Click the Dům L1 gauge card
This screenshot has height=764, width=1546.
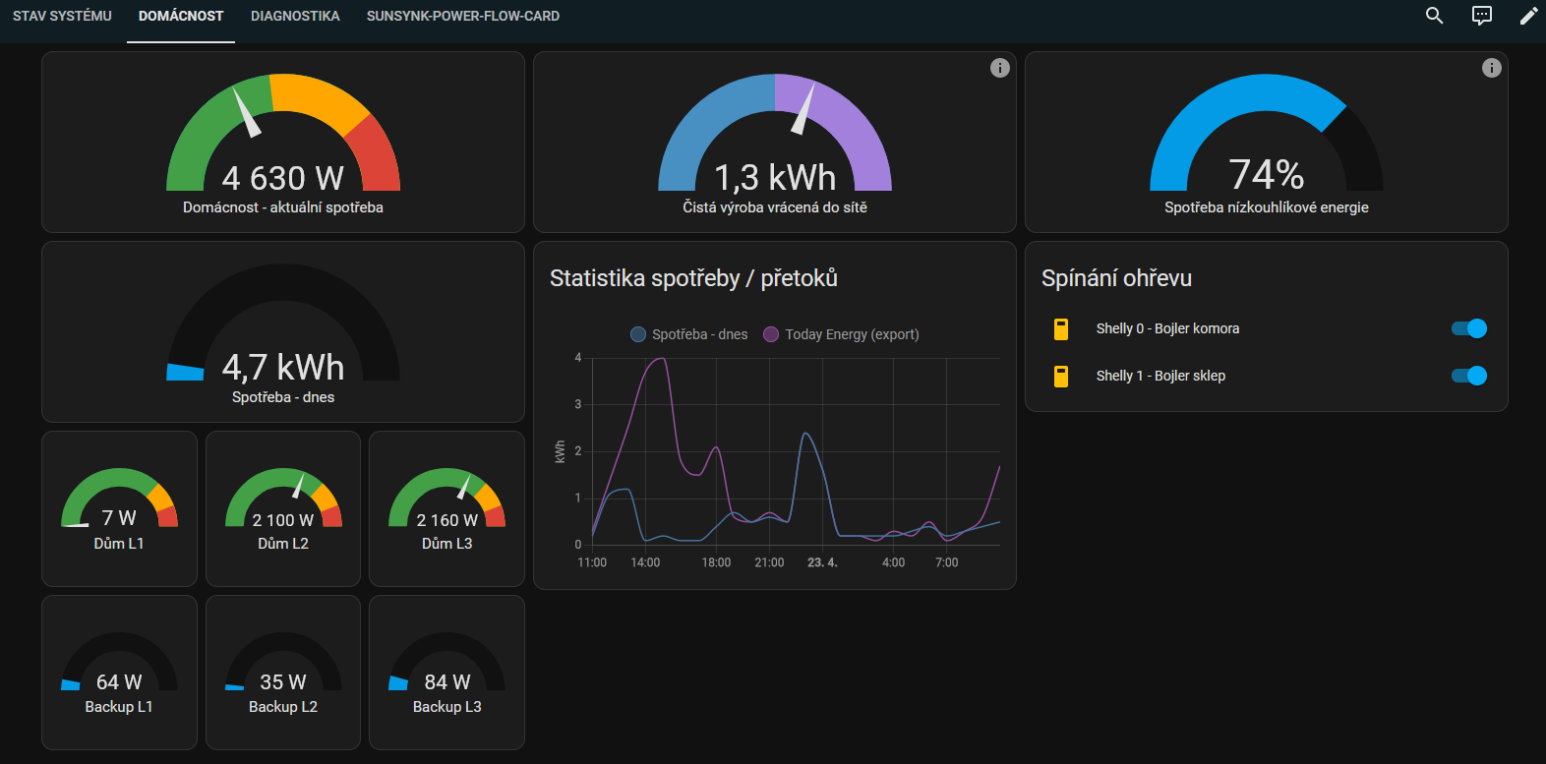click(119, 508)
